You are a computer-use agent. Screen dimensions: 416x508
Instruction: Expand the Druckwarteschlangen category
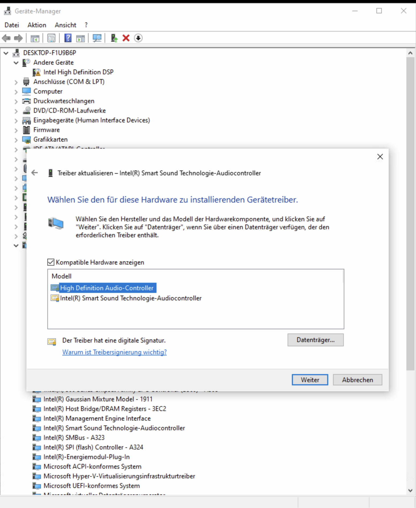16,101
